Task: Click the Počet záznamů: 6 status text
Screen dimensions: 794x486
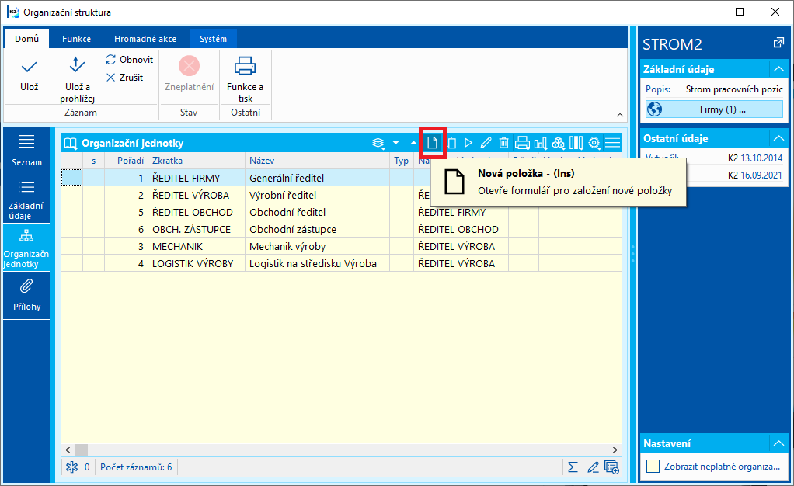Action: (136, 467)
